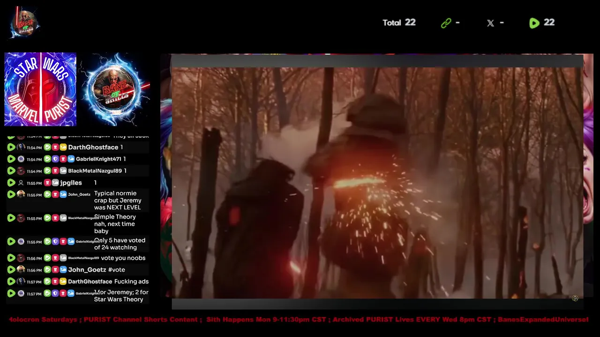Image resolution: width=600 pixels, height=337 pixels.
Task: Click the username John_Goetz beside '#vote'
Action: click(x=87, y=270)
